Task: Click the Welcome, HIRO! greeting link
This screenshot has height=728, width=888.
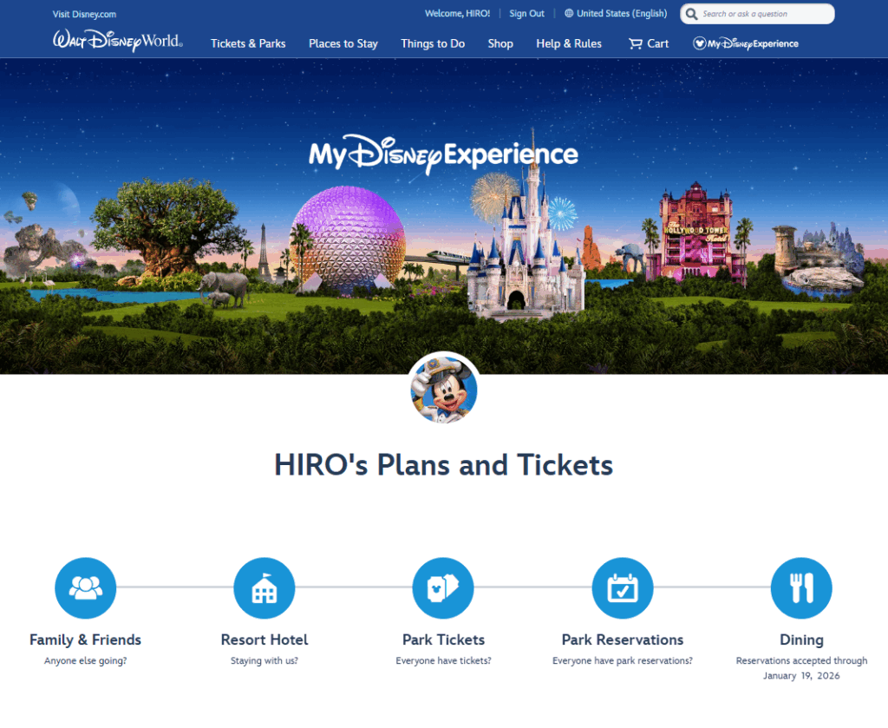Action: [458, 14]
